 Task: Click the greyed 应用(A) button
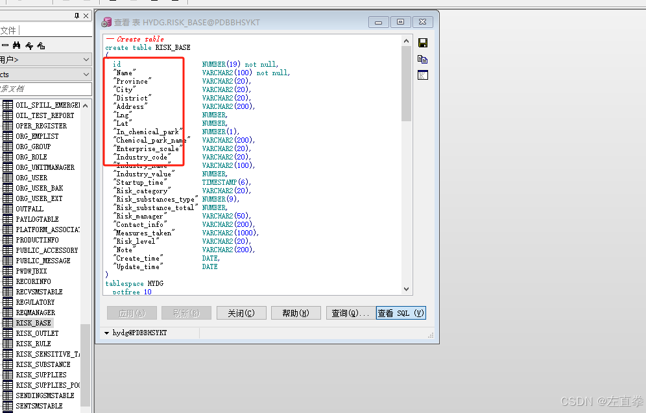tap(132, 313)
